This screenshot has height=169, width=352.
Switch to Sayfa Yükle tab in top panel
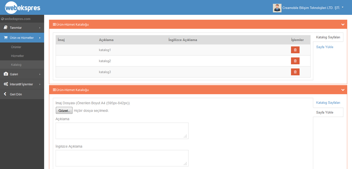click(x=325, y=47)
